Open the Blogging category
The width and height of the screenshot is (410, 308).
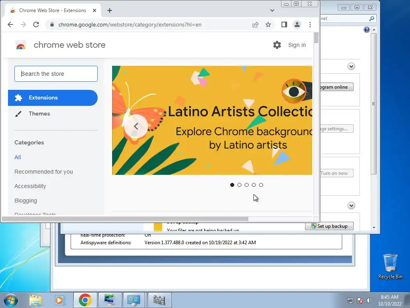[26, 201]
